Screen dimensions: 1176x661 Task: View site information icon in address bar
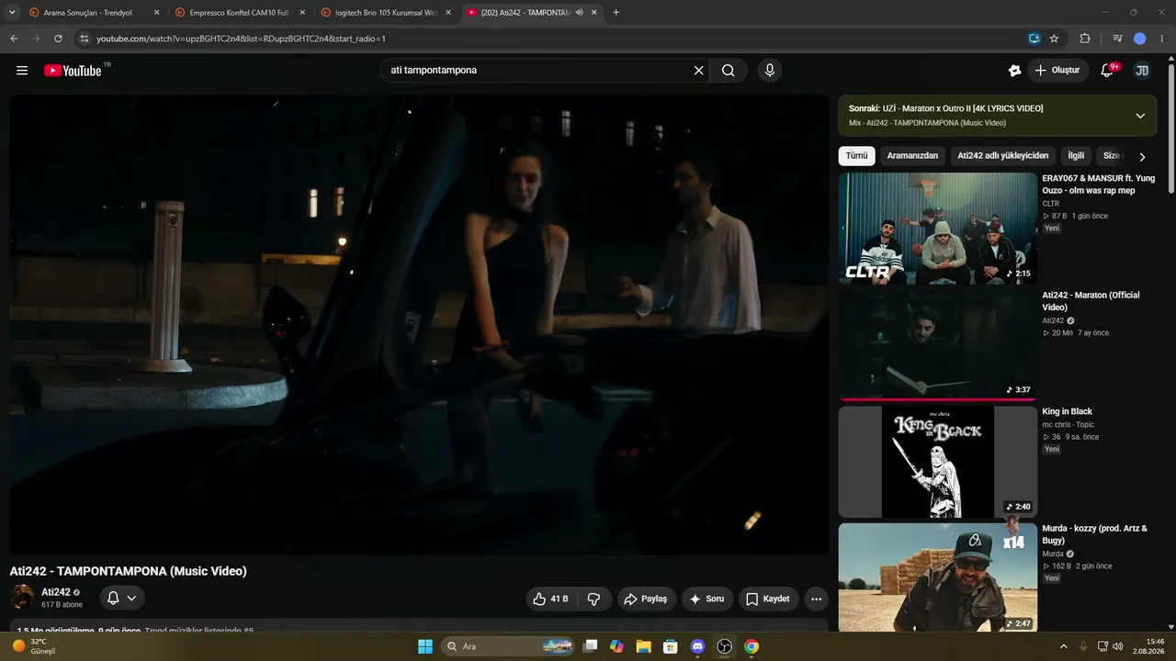tap(84, 39)
